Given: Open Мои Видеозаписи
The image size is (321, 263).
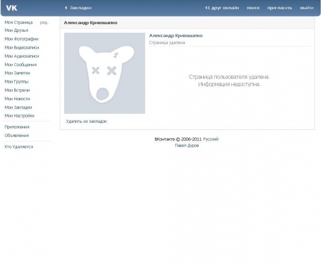Looking at the screenshot, I should click(22, 48).
